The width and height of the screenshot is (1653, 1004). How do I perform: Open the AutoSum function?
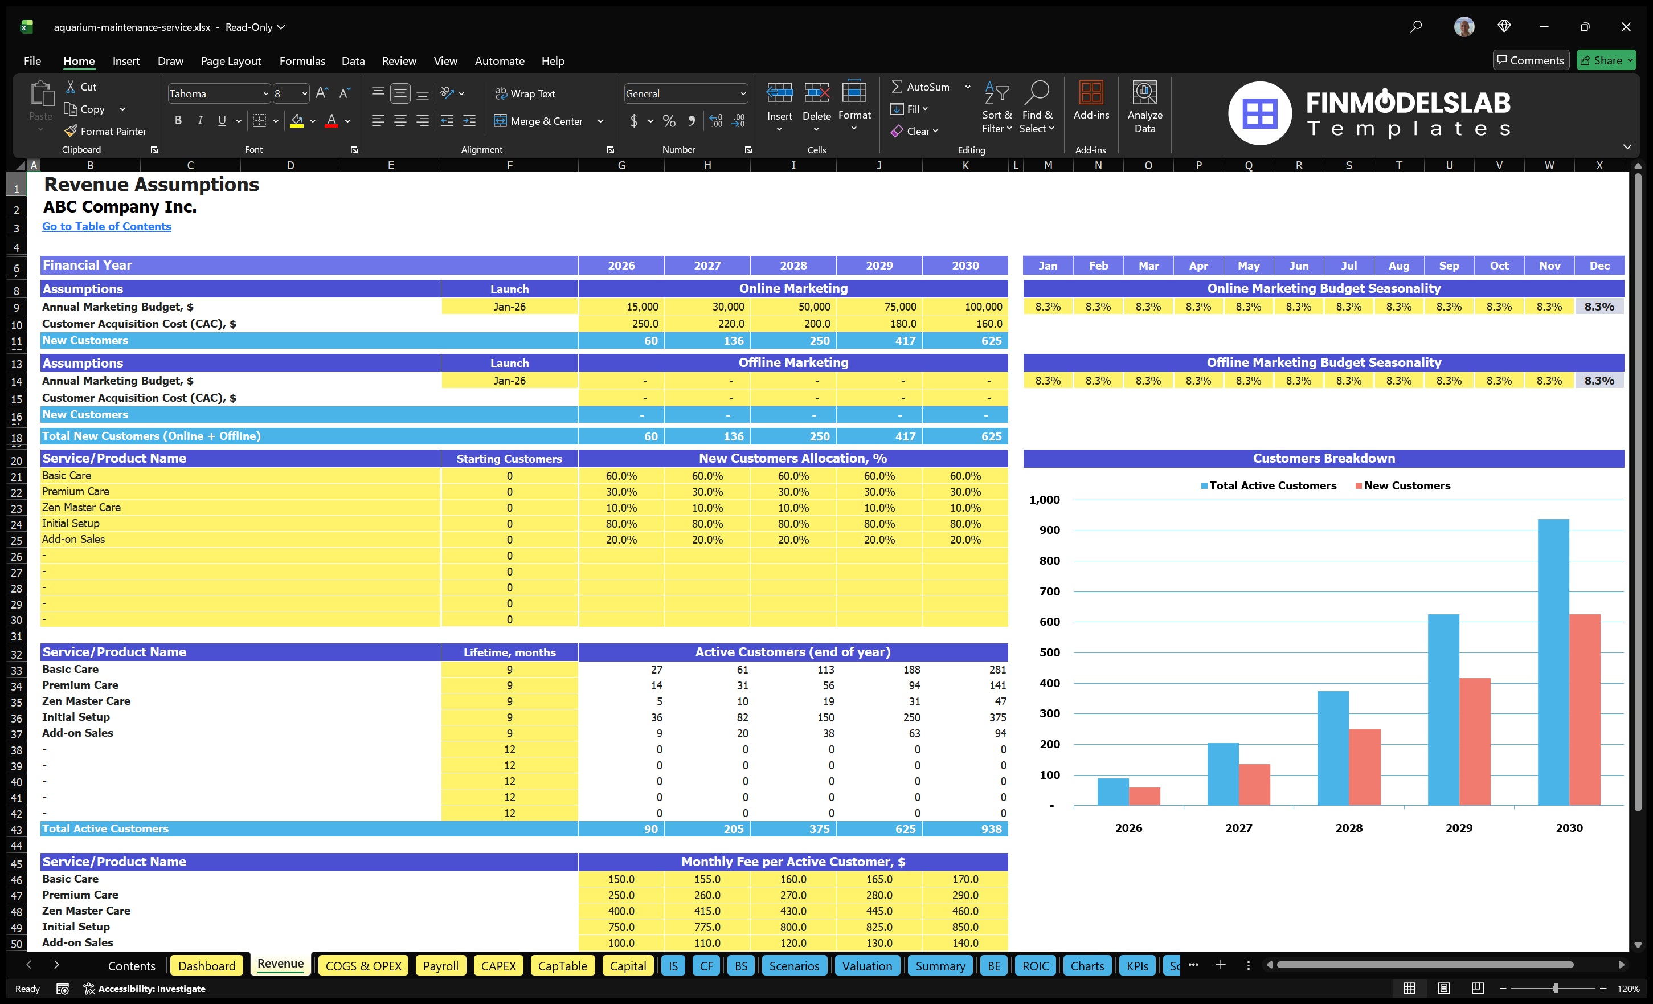pyautogui.click(x=924, y=87)
